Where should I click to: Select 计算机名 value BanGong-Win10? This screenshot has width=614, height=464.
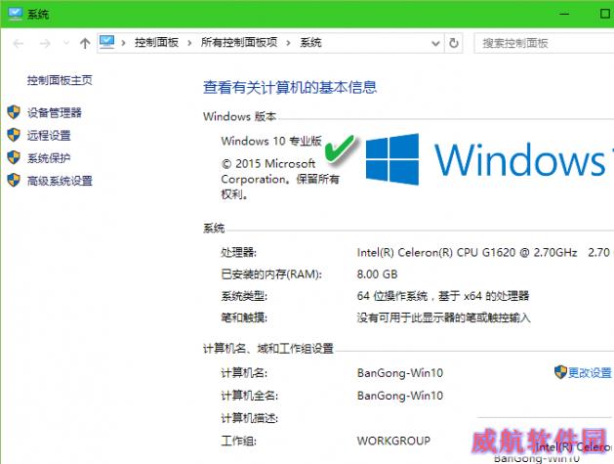point(400,373)
